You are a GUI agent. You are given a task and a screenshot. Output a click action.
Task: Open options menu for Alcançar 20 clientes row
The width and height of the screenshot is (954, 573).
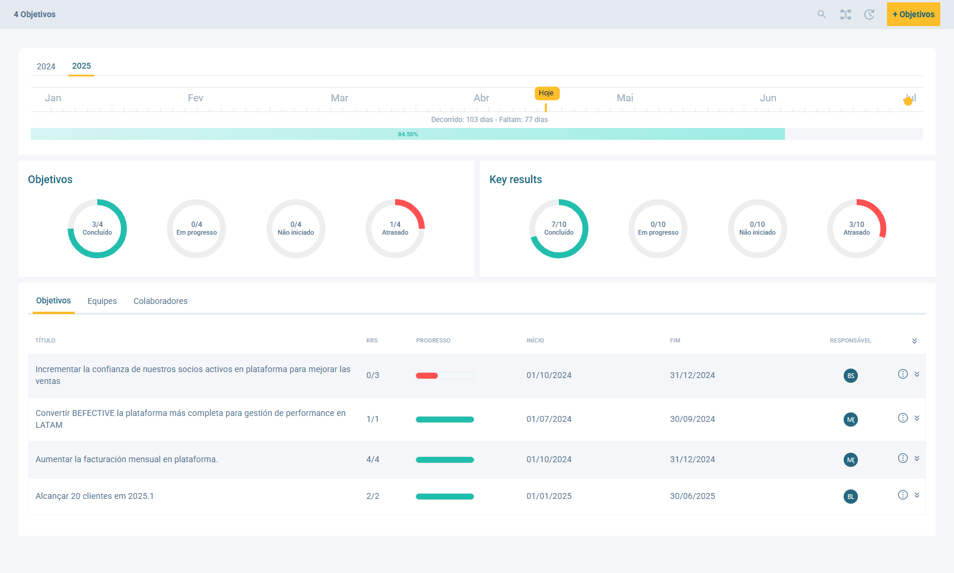(902, 495)
